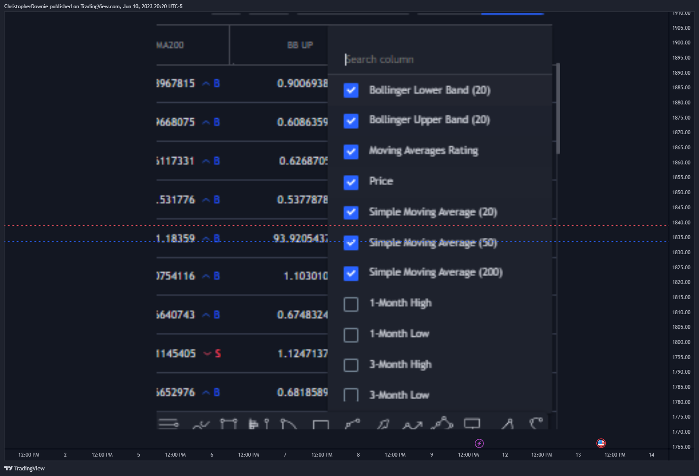The image size is (699, 476).
Task: Select the rectangle drawing tool icon
Action: tap(321, 425)
